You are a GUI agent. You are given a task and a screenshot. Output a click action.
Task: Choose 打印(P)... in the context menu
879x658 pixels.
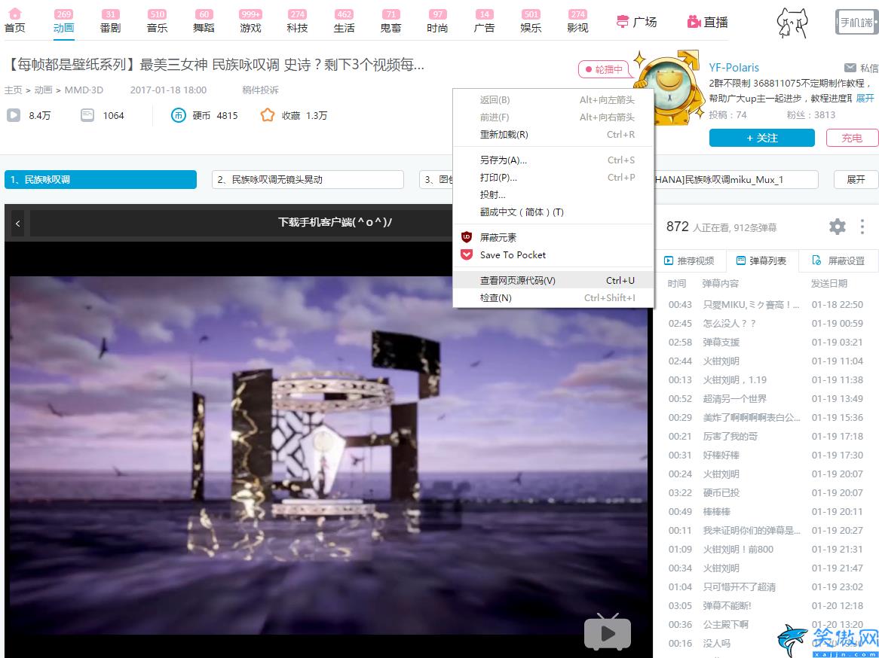coord(553,178)
